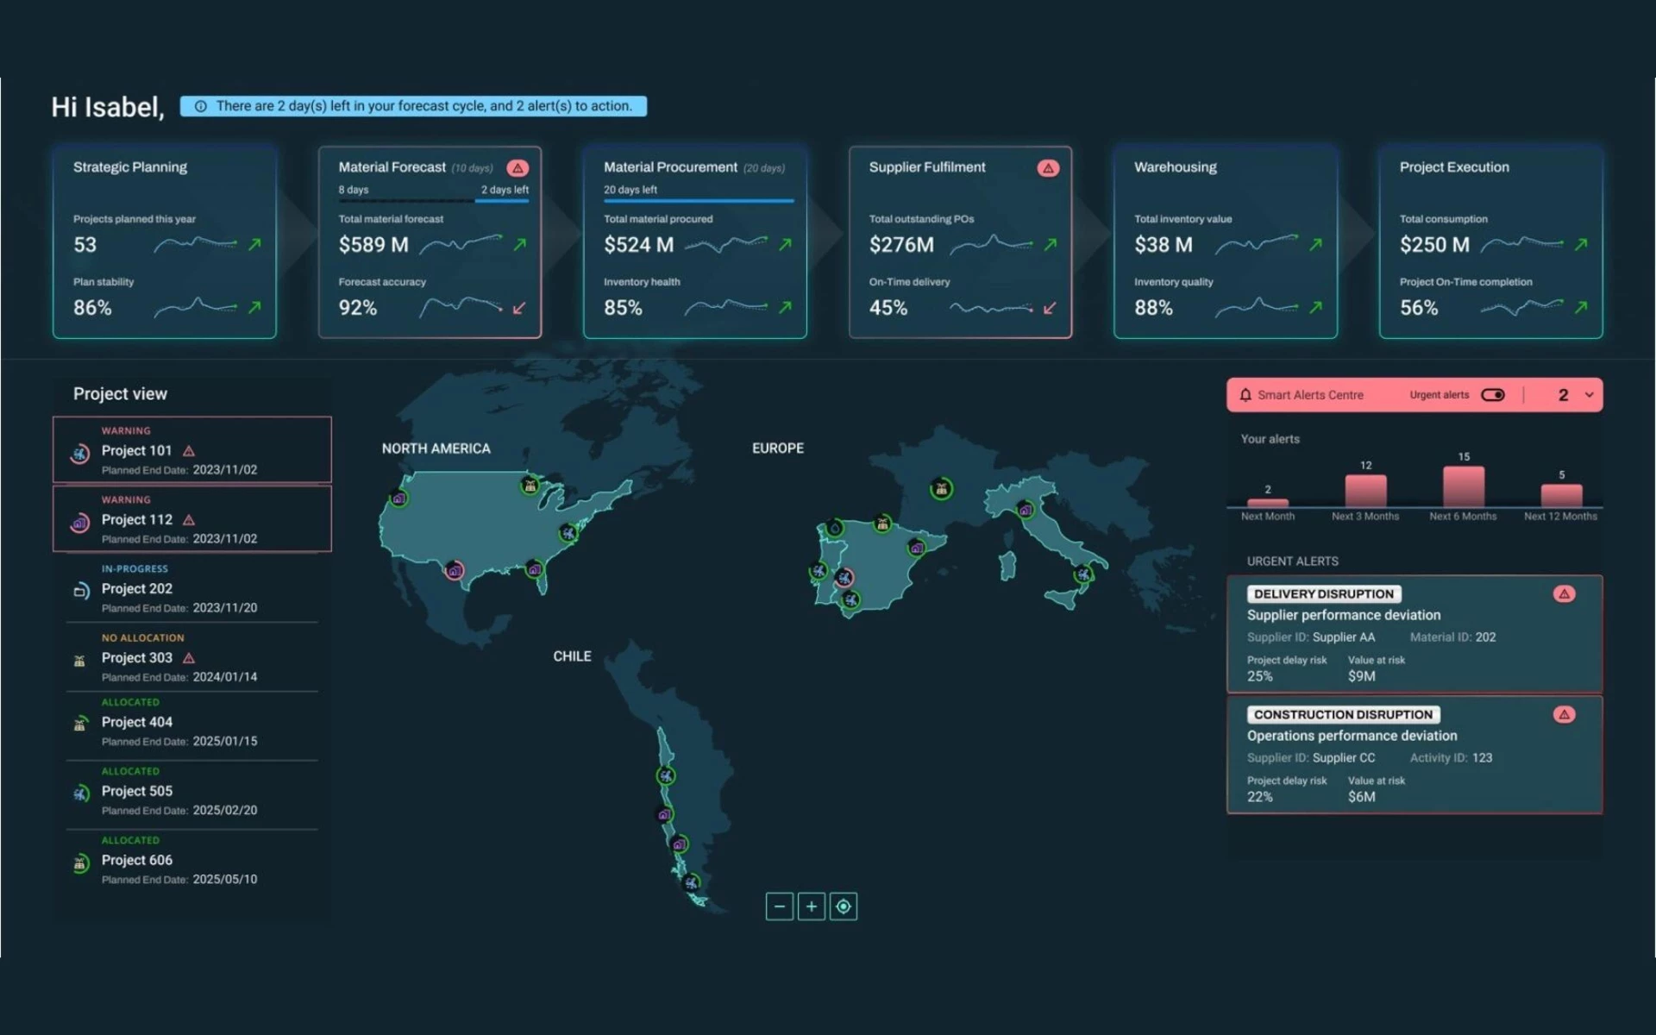Select Project 404 in the project view
This screenshot has height=1035, width=1656.
191,723
